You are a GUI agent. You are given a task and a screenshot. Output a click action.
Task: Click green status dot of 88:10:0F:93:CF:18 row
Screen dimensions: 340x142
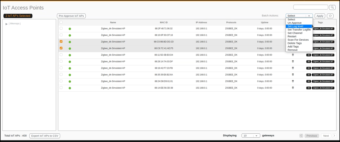[70, 35]
